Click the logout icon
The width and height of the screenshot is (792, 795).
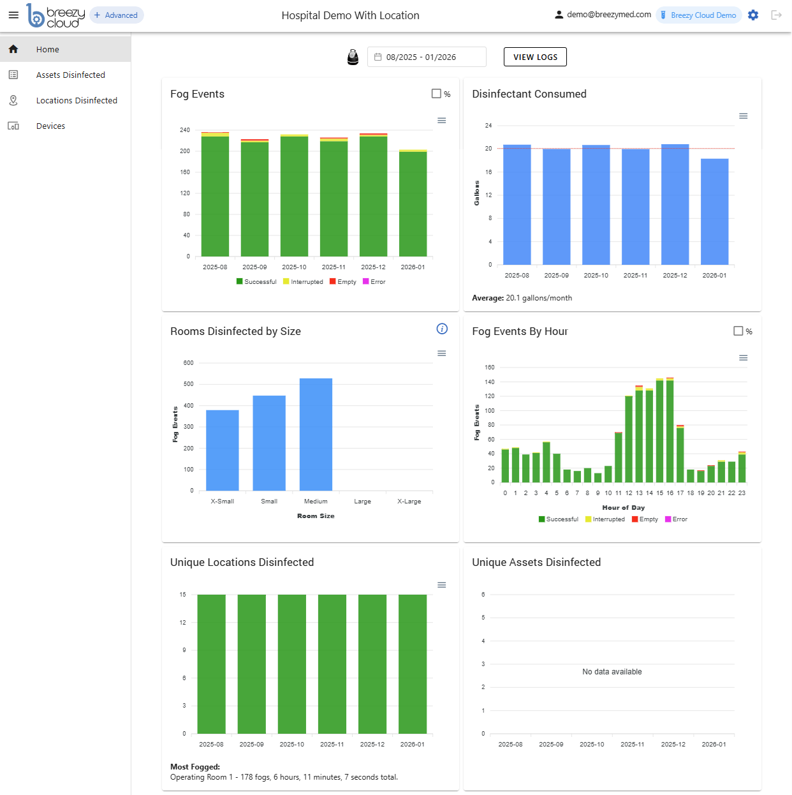tap(776, 15)
